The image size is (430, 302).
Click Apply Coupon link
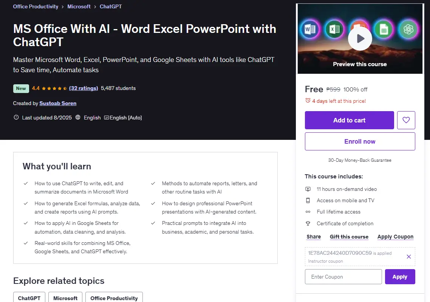click(395, 237)
